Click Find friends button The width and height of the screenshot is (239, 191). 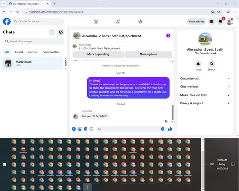pyautogui.click(x=196, y=21)
